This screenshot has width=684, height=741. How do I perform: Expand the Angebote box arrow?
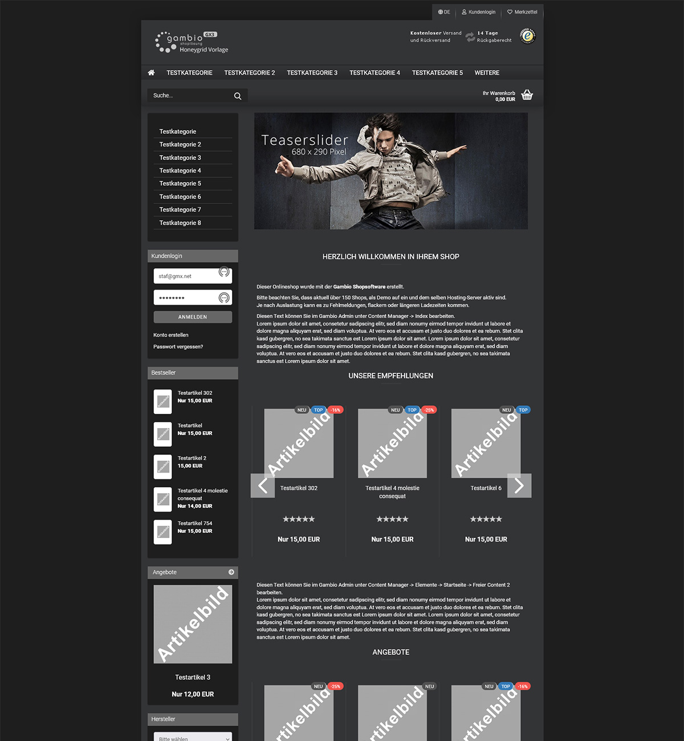pyautogui.click(x=231, y=572)
